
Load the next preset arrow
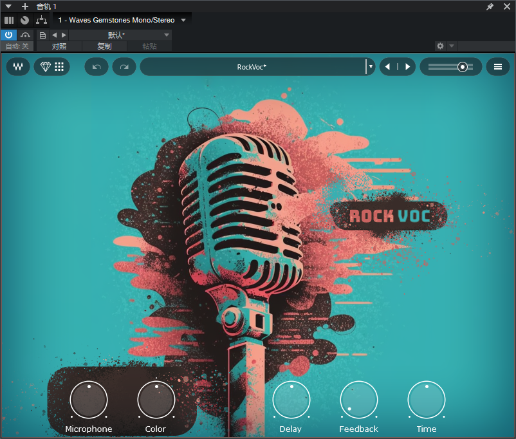pos(408,67)
